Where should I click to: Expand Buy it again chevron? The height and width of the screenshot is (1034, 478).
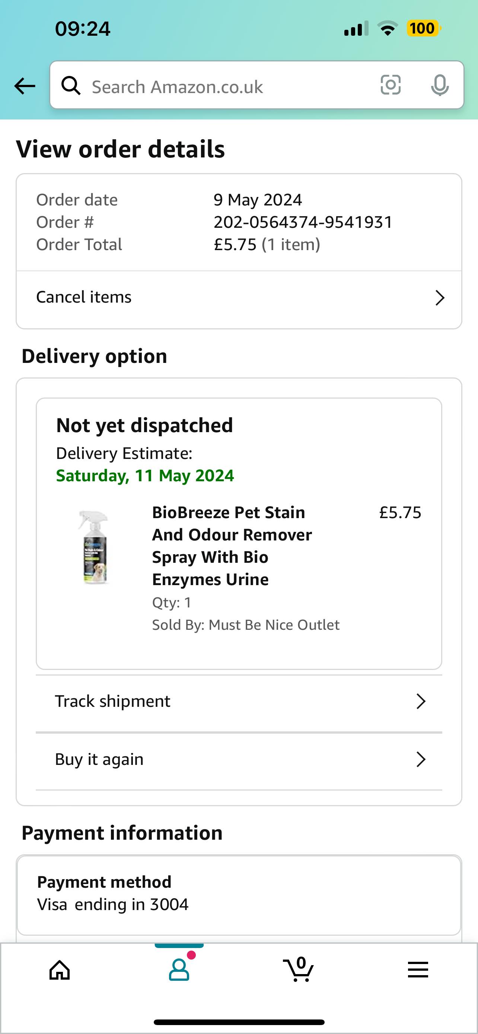pyautogui.click(x=421, y=759)
